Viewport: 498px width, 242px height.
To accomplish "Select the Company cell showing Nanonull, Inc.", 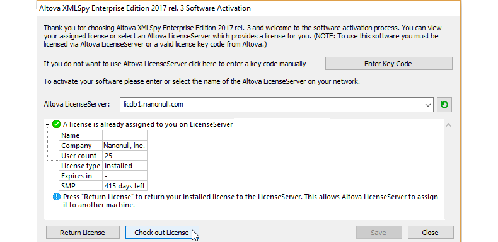I will click(x=125, y=146).
